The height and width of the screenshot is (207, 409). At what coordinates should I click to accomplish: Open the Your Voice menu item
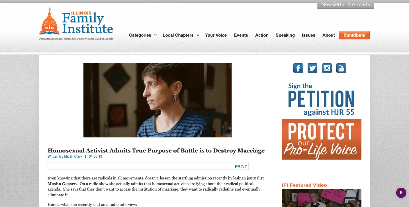[216, 35]
